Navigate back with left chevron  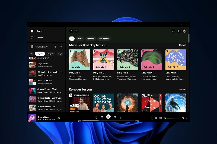pyautogui.click(x=71, y=31)
